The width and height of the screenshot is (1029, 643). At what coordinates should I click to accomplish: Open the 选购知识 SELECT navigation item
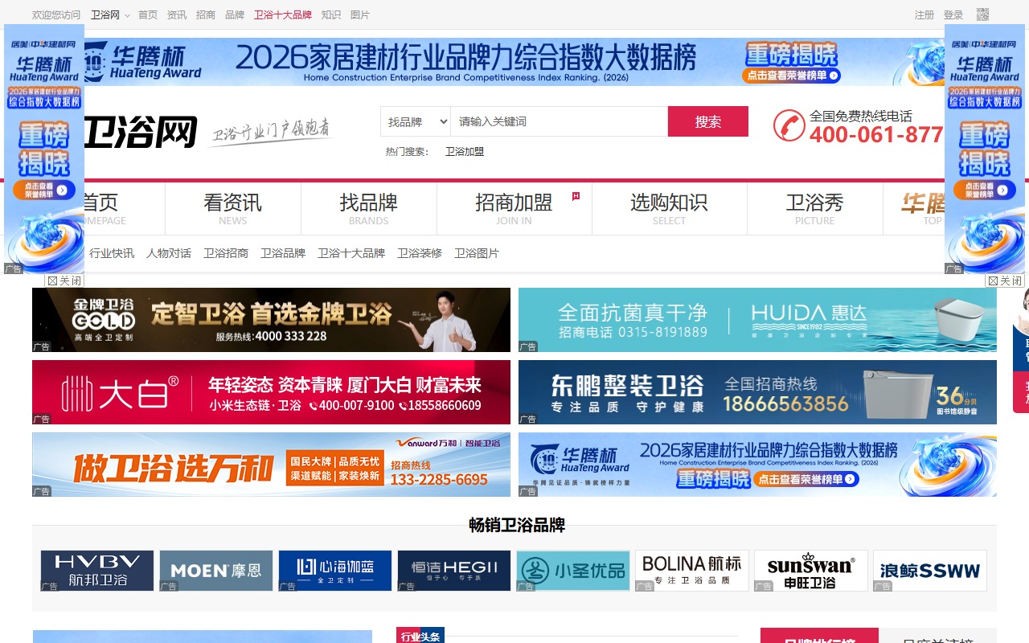(x=670, y=208)
